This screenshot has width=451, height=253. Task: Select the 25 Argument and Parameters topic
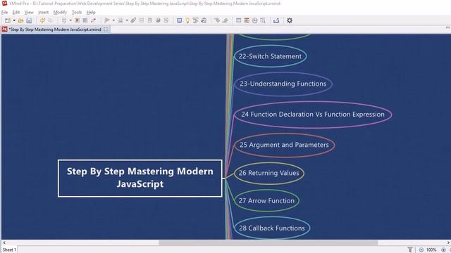[284, 145]
